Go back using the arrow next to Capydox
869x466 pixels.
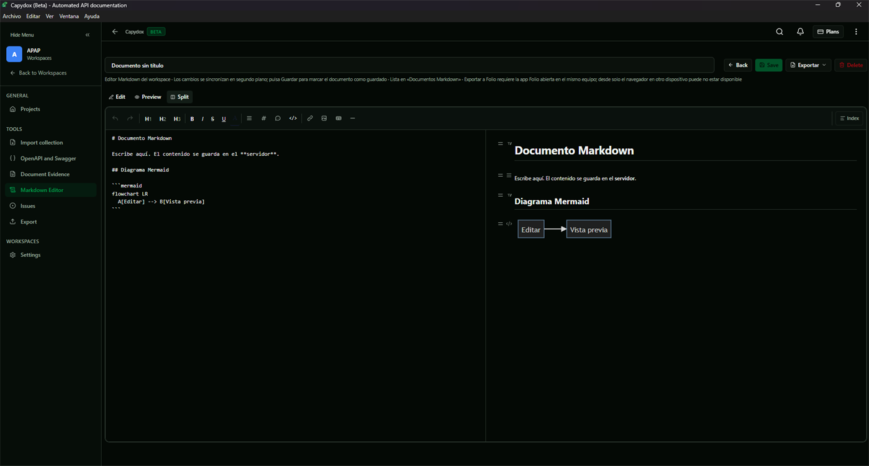[x=115, y=32]
